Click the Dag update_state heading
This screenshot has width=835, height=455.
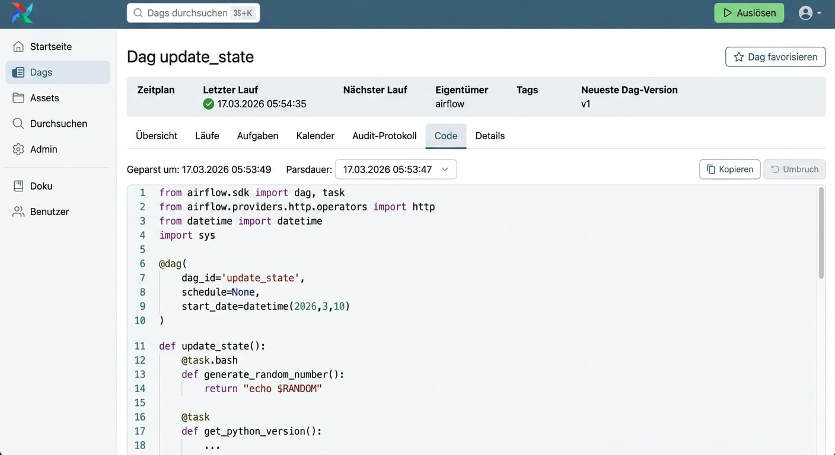coord(190,57)
